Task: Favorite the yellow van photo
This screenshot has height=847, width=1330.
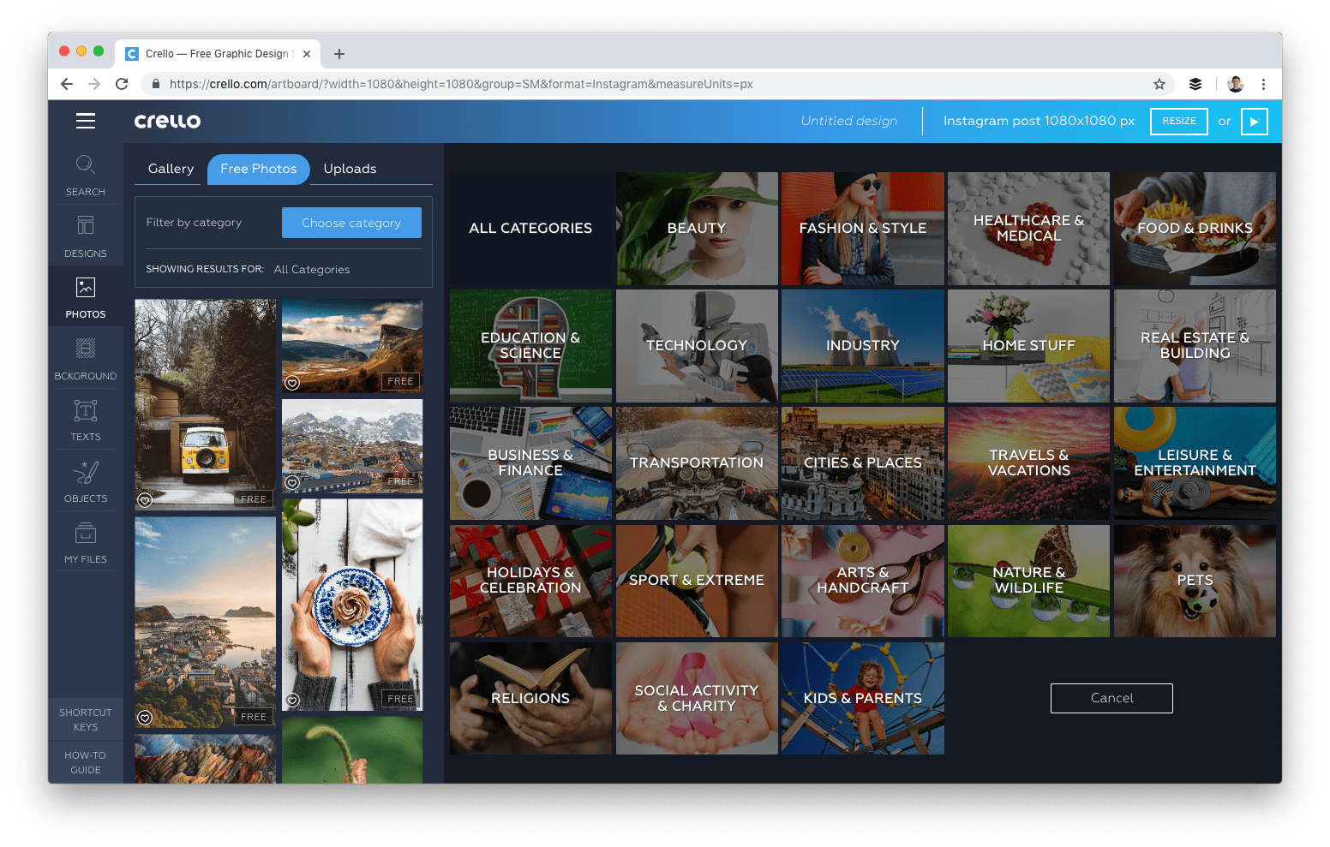Action: [145, 500]
